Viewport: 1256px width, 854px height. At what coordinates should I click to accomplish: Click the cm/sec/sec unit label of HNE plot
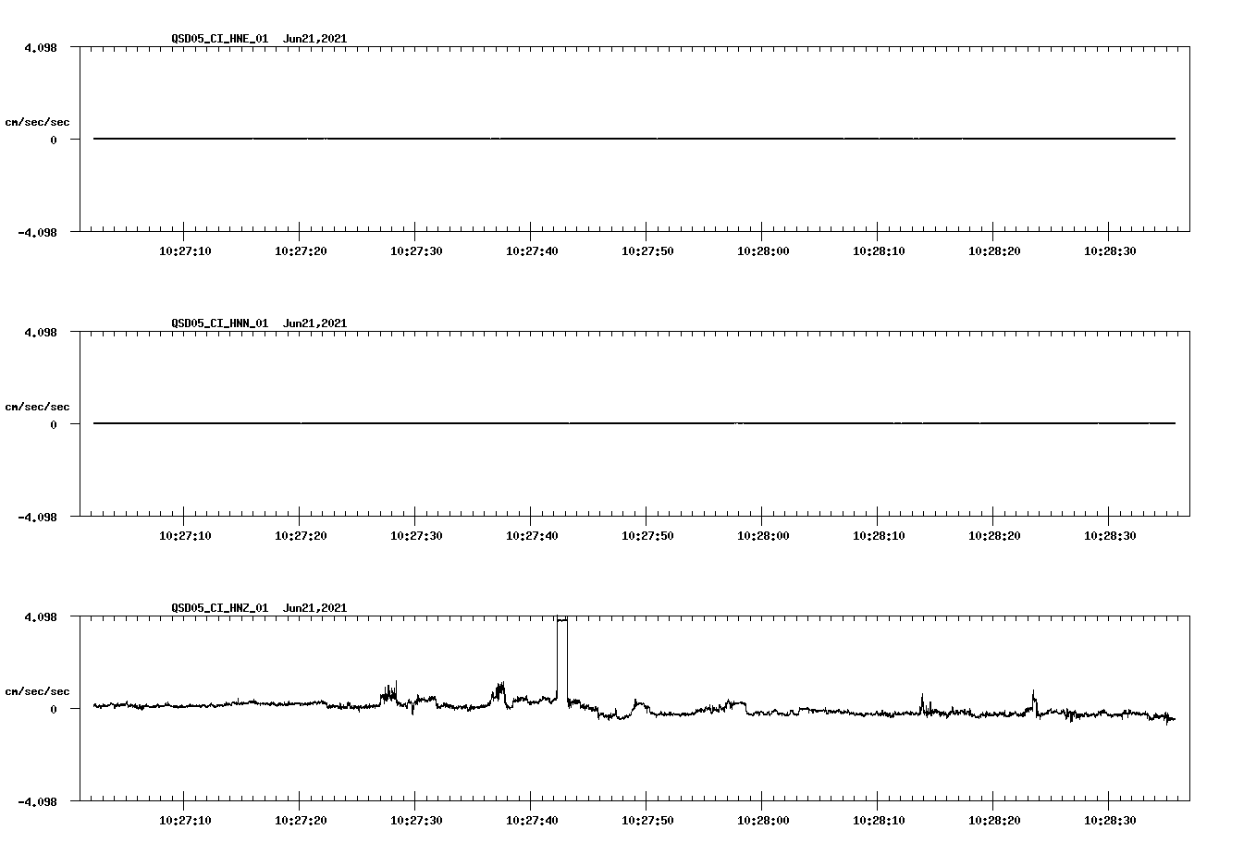click(37, 122)
